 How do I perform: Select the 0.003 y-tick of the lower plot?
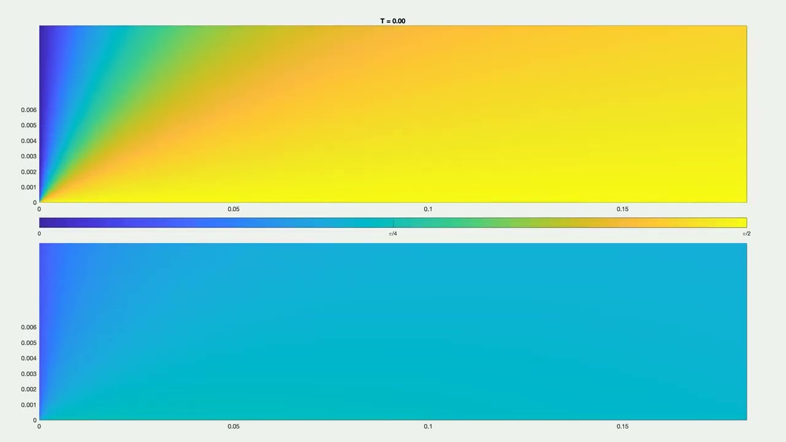[29, 373]
